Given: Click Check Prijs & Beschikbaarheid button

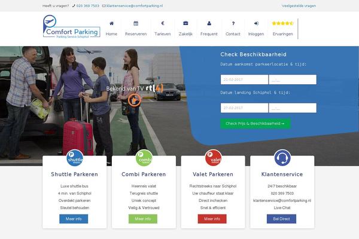Looking at the screenshot, I should point(255,124).
